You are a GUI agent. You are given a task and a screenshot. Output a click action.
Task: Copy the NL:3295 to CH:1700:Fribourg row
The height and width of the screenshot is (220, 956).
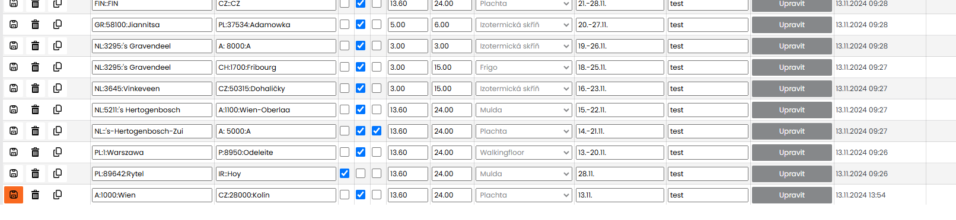(58, 67)
